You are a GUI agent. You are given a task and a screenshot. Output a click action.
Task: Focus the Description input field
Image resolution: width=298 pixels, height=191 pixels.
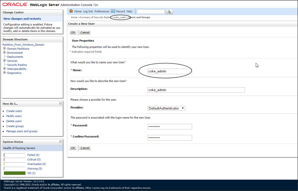click(196, 90)
